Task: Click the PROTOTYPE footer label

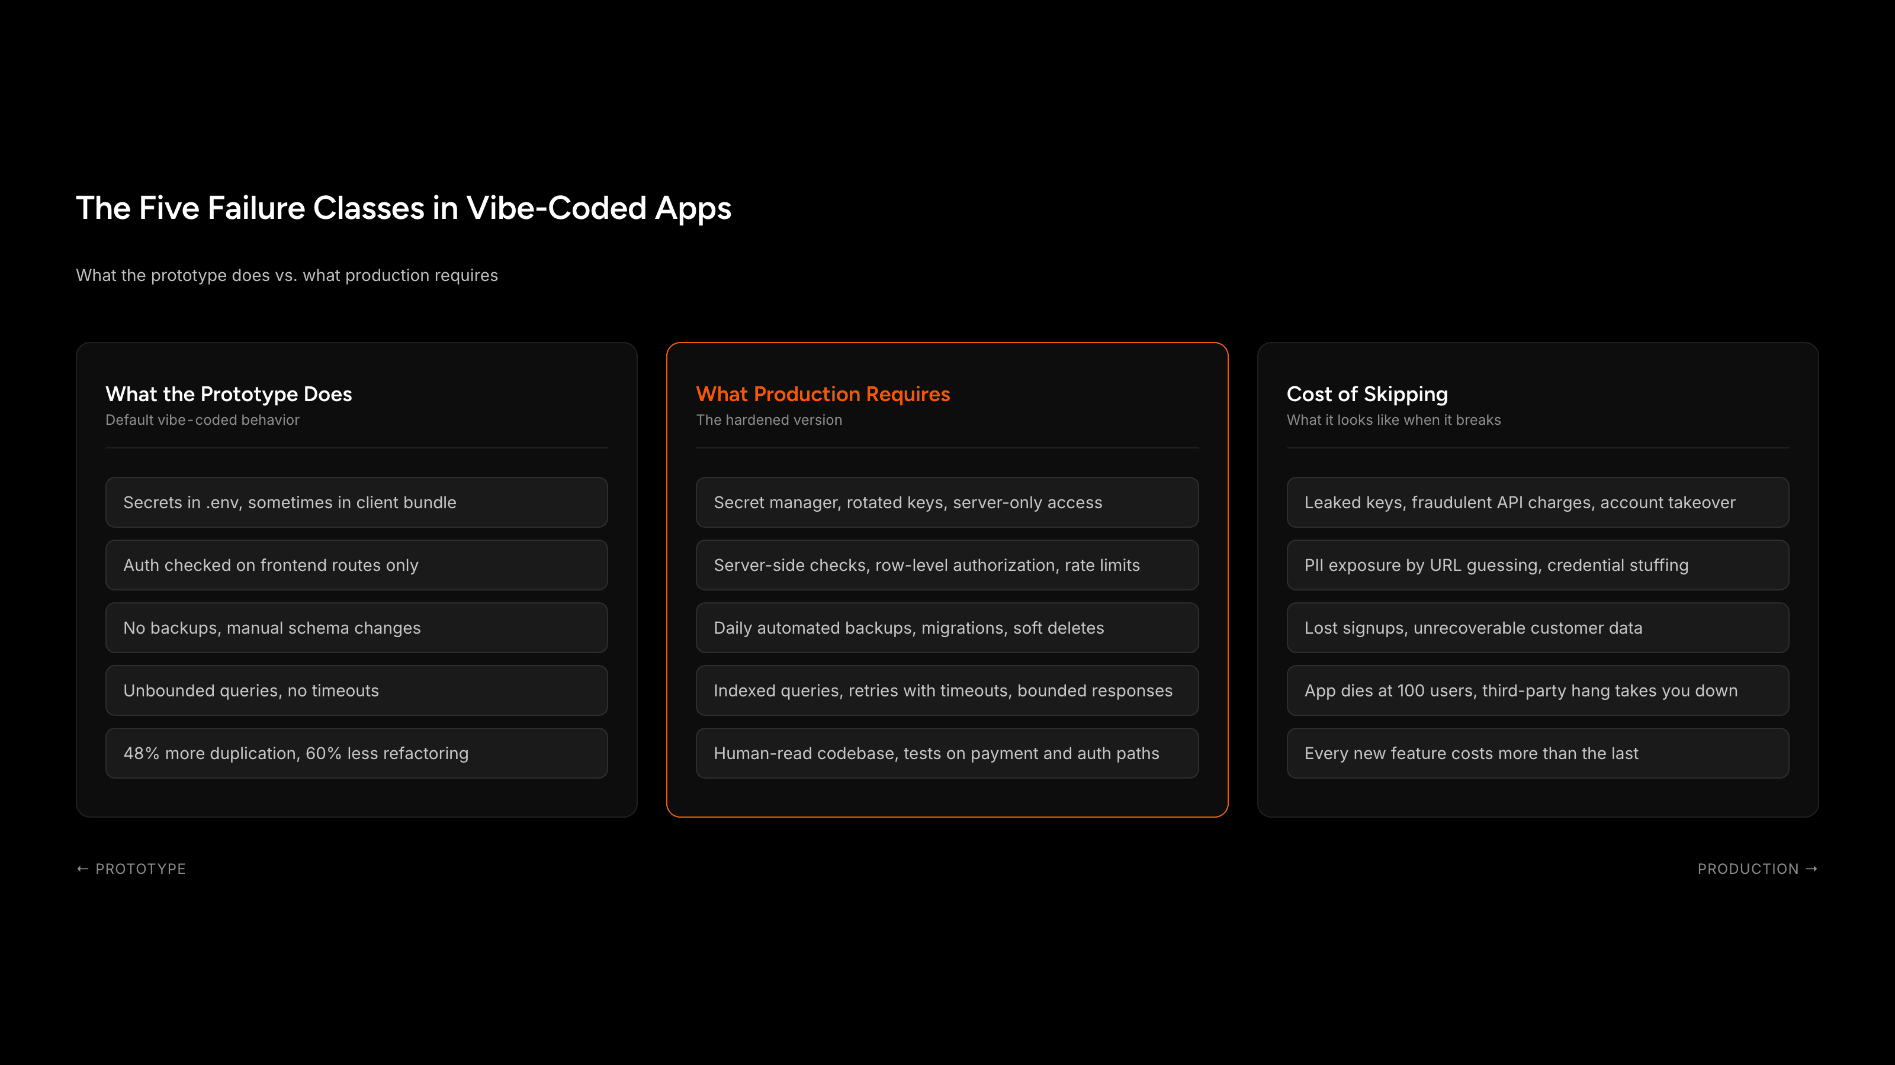Action: point(140,869)
